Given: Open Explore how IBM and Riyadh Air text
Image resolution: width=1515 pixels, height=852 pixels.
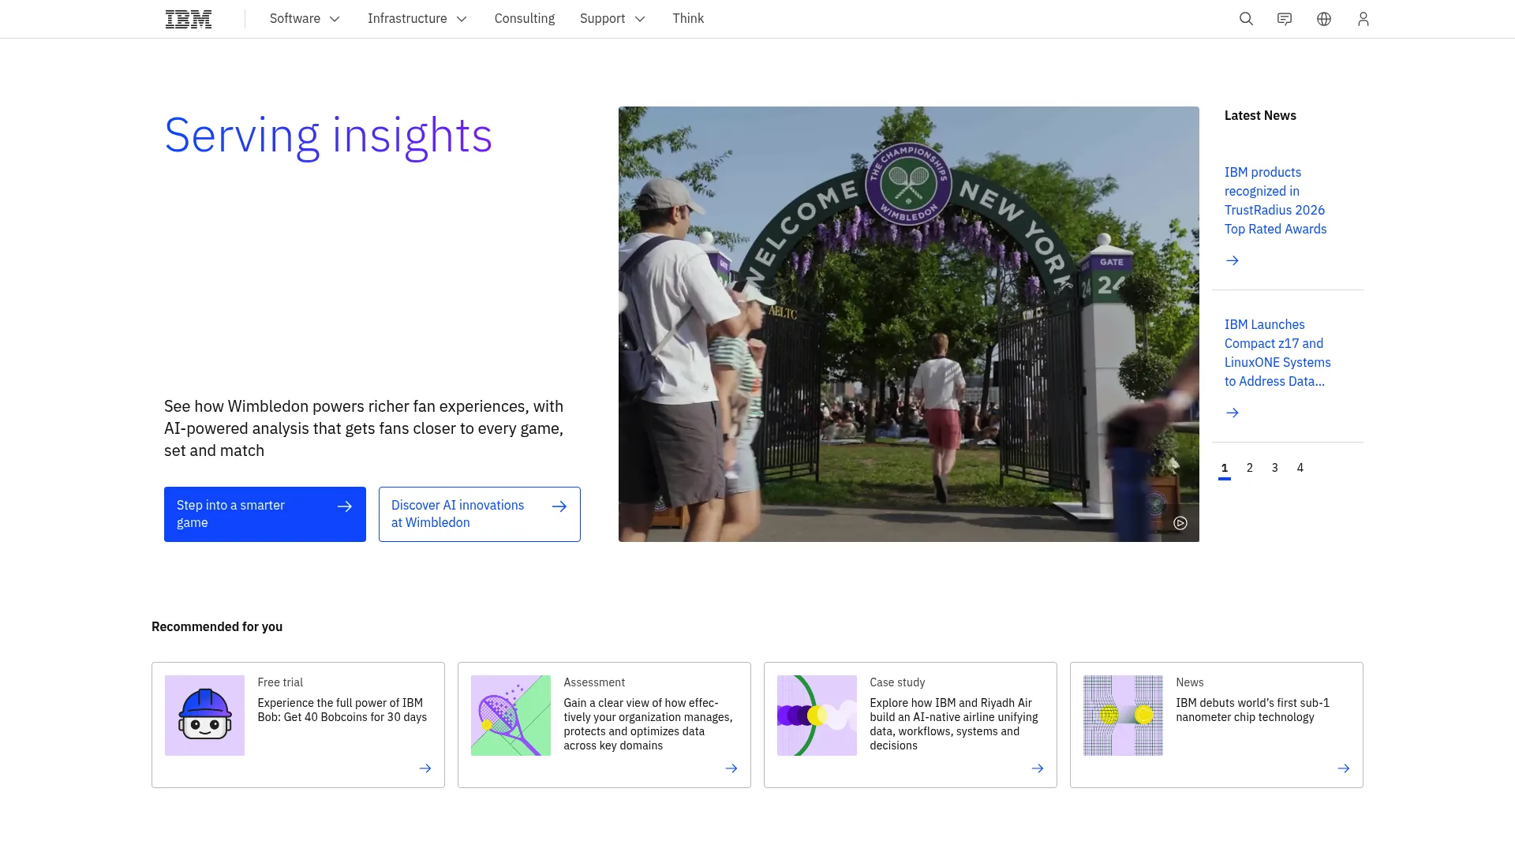Looking at the screenshot, I should (953, 724).
